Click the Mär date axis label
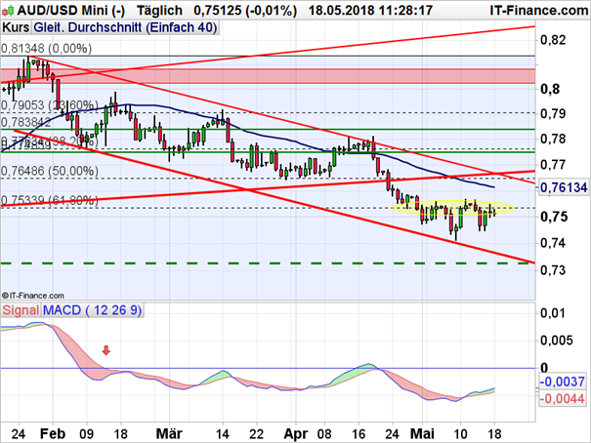Image resolution: width=591 pixels, height=443 pixels. (x=169, y=433)
